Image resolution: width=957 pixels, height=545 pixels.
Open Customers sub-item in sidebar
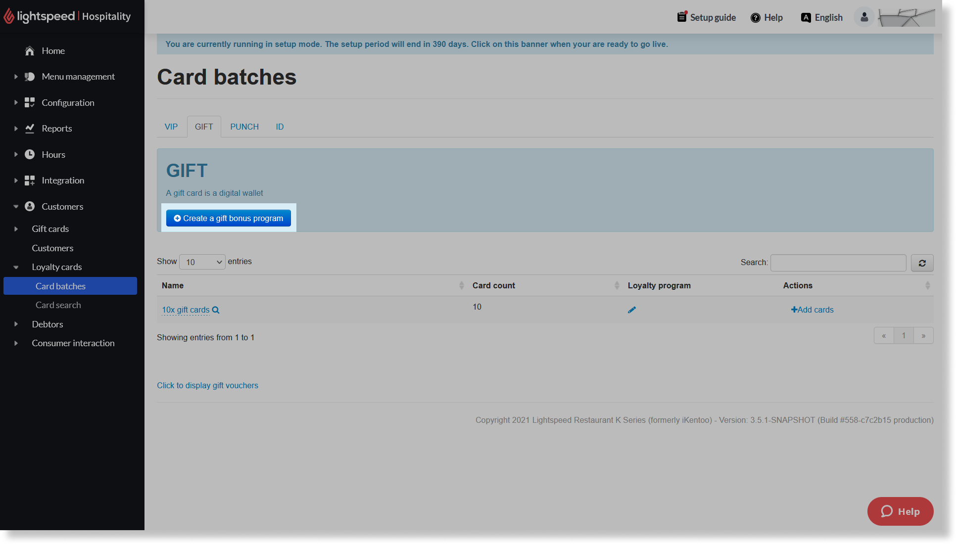tap(52, 248)
